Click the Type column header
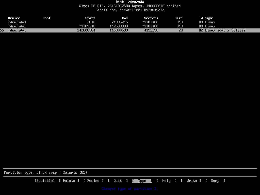Image resolution: width=260 pixels, height=195 pixels. [x=209, y=18]
